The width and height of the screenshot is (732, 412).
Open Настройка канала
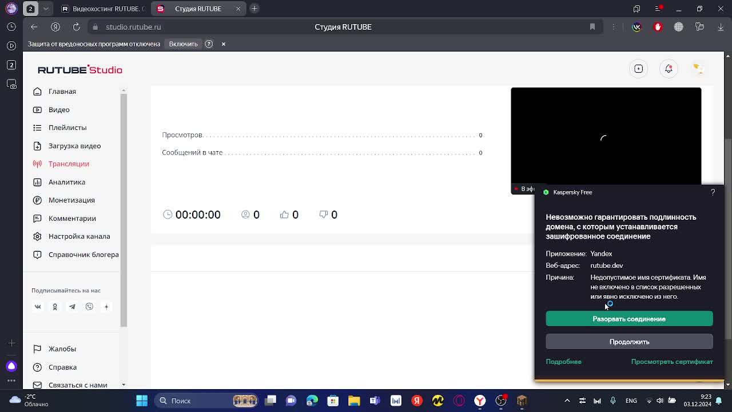[79, 236]
